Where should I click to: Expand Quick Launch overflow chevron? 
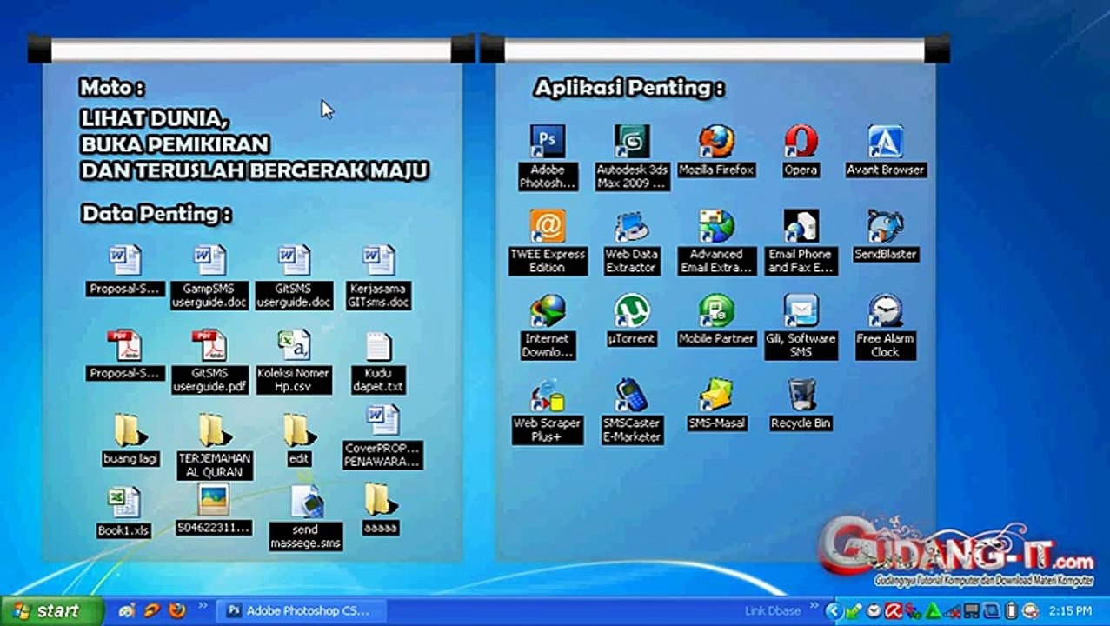[204, 605]
